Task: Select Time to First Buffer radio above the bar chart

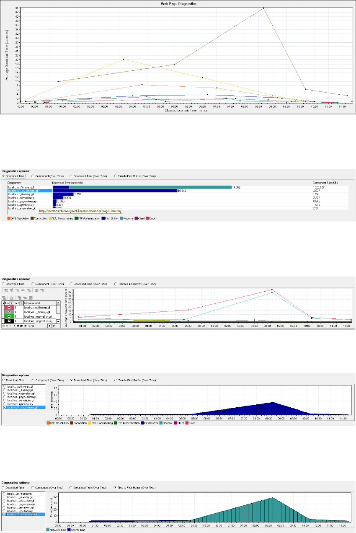Action: point(116,176)
